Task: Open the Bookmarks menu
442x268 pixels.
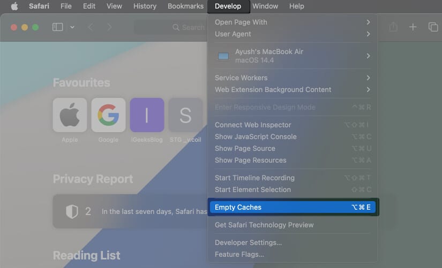Action: pos(185,6)
